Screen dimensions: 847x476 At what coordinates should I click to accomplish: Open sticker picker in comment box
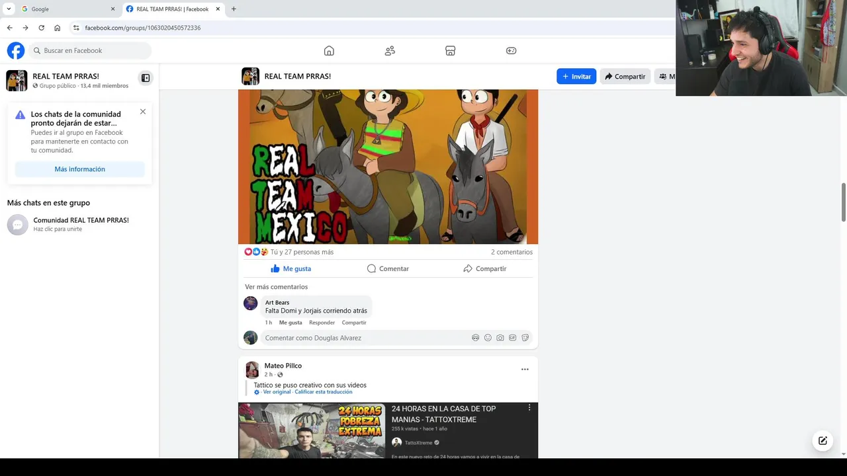tap(525, 338)
